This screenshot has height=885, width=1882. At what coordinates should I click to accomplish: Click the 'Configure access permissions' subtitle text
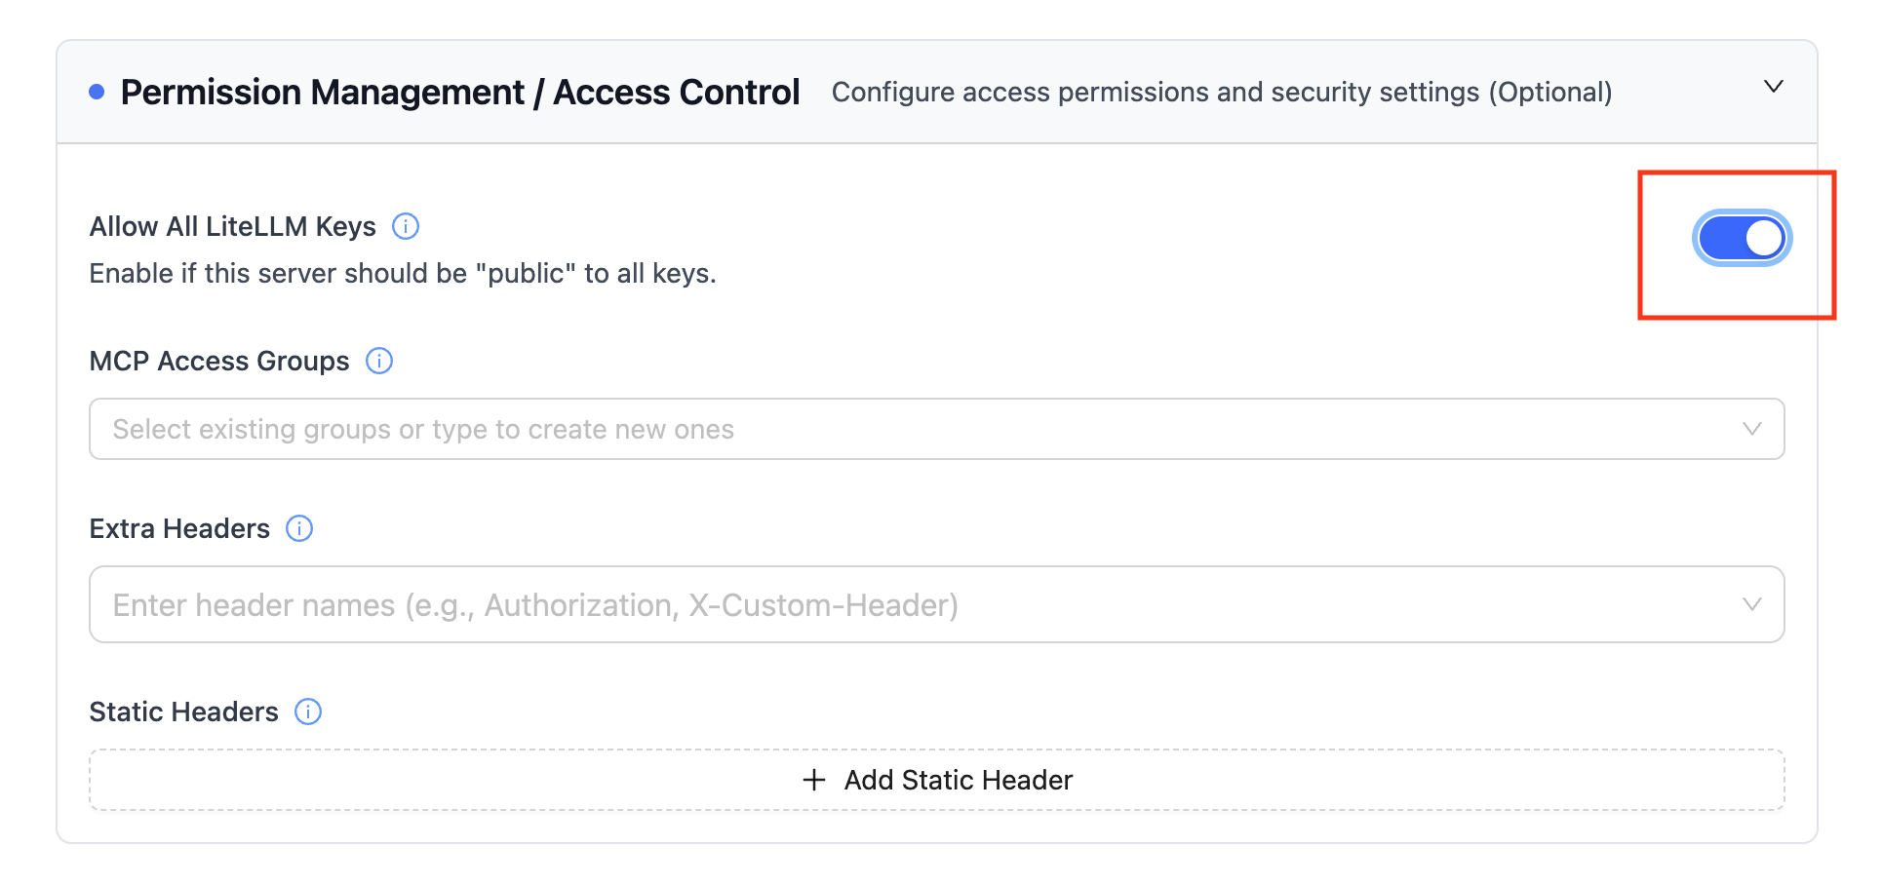click(1222, 92)
